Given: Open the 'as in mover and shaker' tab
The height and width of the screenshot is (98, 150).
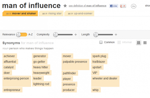Looking at the screenshot, I should click(x=20, y=13).
